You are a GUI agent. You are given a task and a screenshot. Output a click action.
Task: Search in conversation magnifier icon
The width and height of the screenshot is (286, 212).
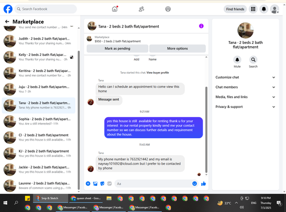pyautogui.click(x=253, y=60)
